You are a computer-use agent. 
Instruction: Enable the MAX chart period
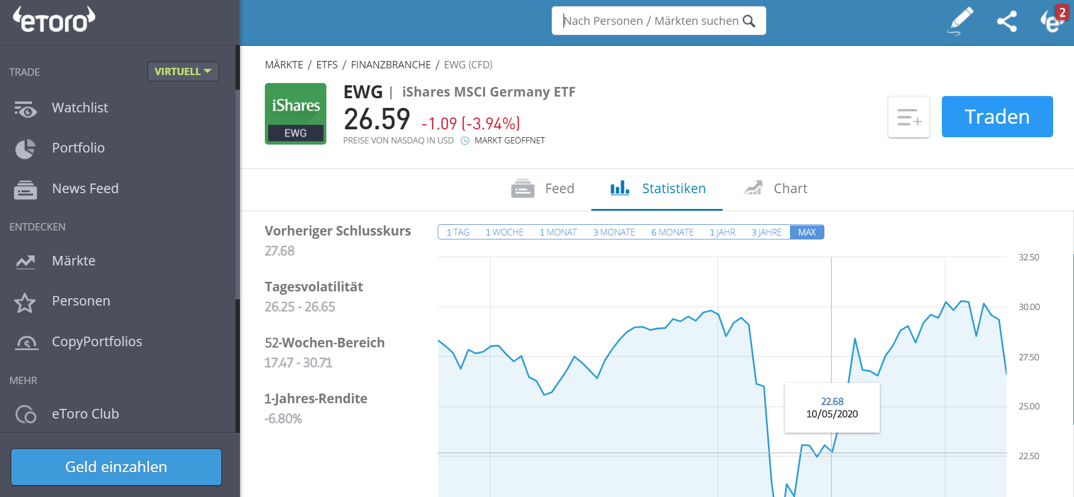click(807, 232)
